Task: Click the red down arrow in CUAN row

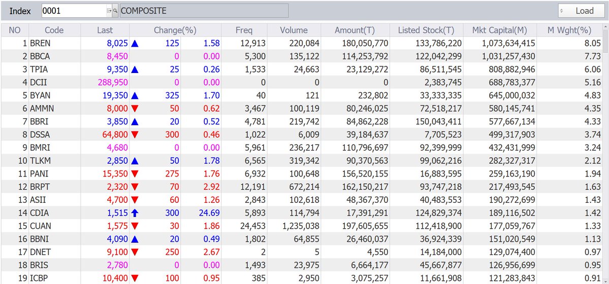Action: tap(135, 226)
